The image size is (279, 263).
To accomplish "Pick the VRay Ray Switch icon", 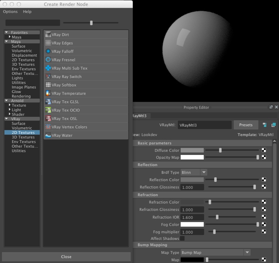I will [48, 77].
